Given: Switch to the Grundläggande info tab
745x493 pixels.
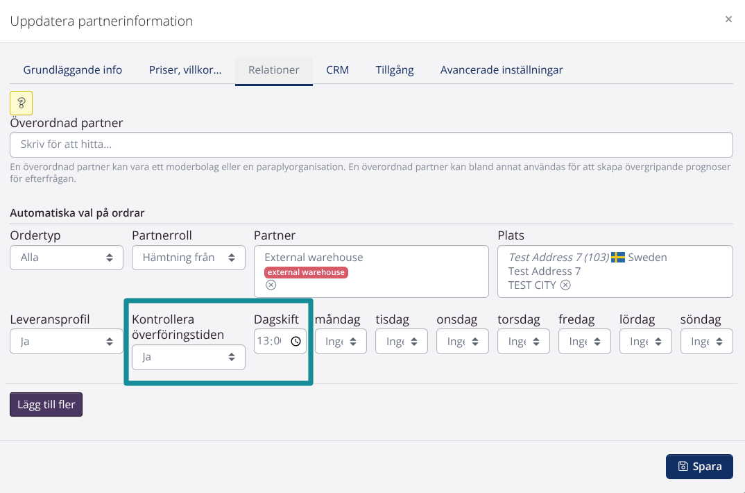Looking at the screenshot, I should [73, 70].
